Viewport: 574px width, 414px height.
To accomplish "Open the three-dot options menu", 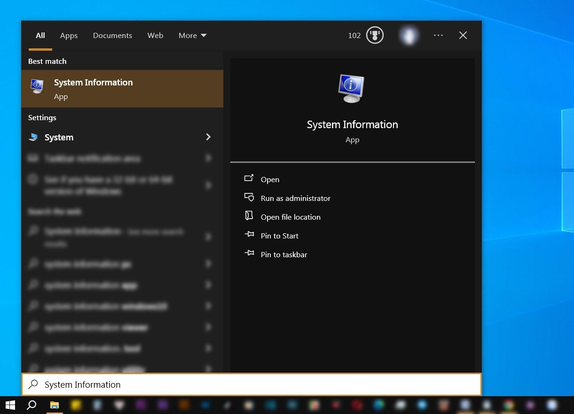I will [438, 35].
